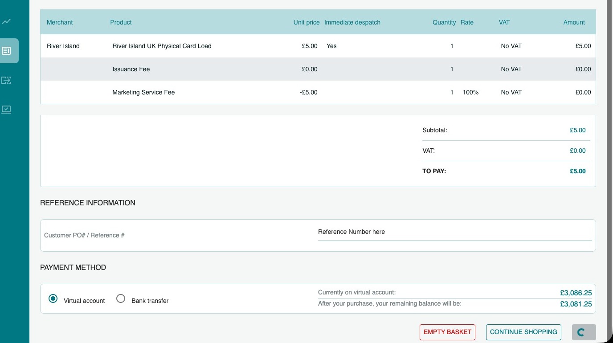Select Bank transfer payment method
This screenshot has width=613, height=343.
pyautogui.click(x=121, y=299)
